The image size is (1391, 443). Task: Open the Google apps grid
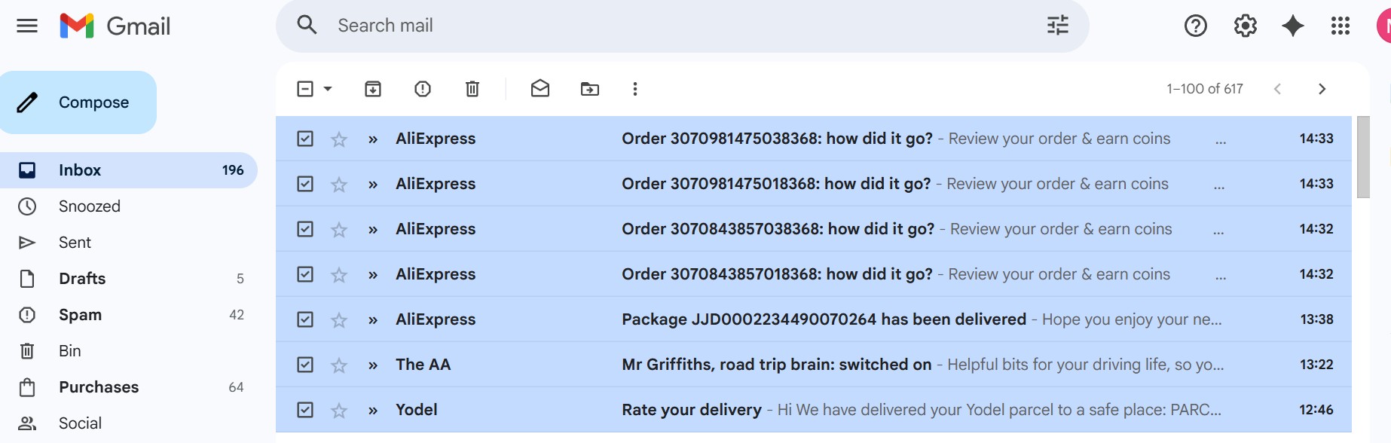click(1340, 26)
